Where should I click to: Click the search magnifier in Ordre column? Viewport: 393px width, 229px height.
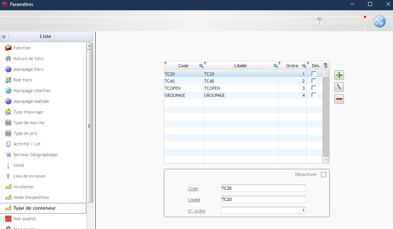[x=304, y=66]
